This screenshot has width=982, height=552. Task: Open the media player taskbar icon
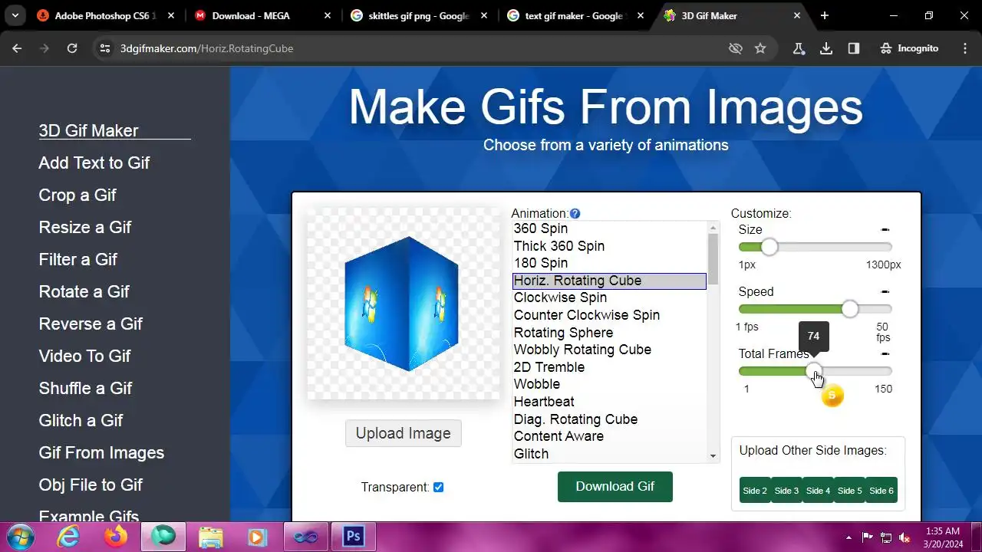pos(258,537)
